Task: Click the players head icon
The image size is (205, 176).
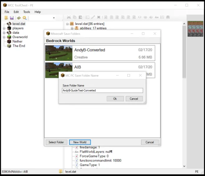Action: tap(9, 28)
